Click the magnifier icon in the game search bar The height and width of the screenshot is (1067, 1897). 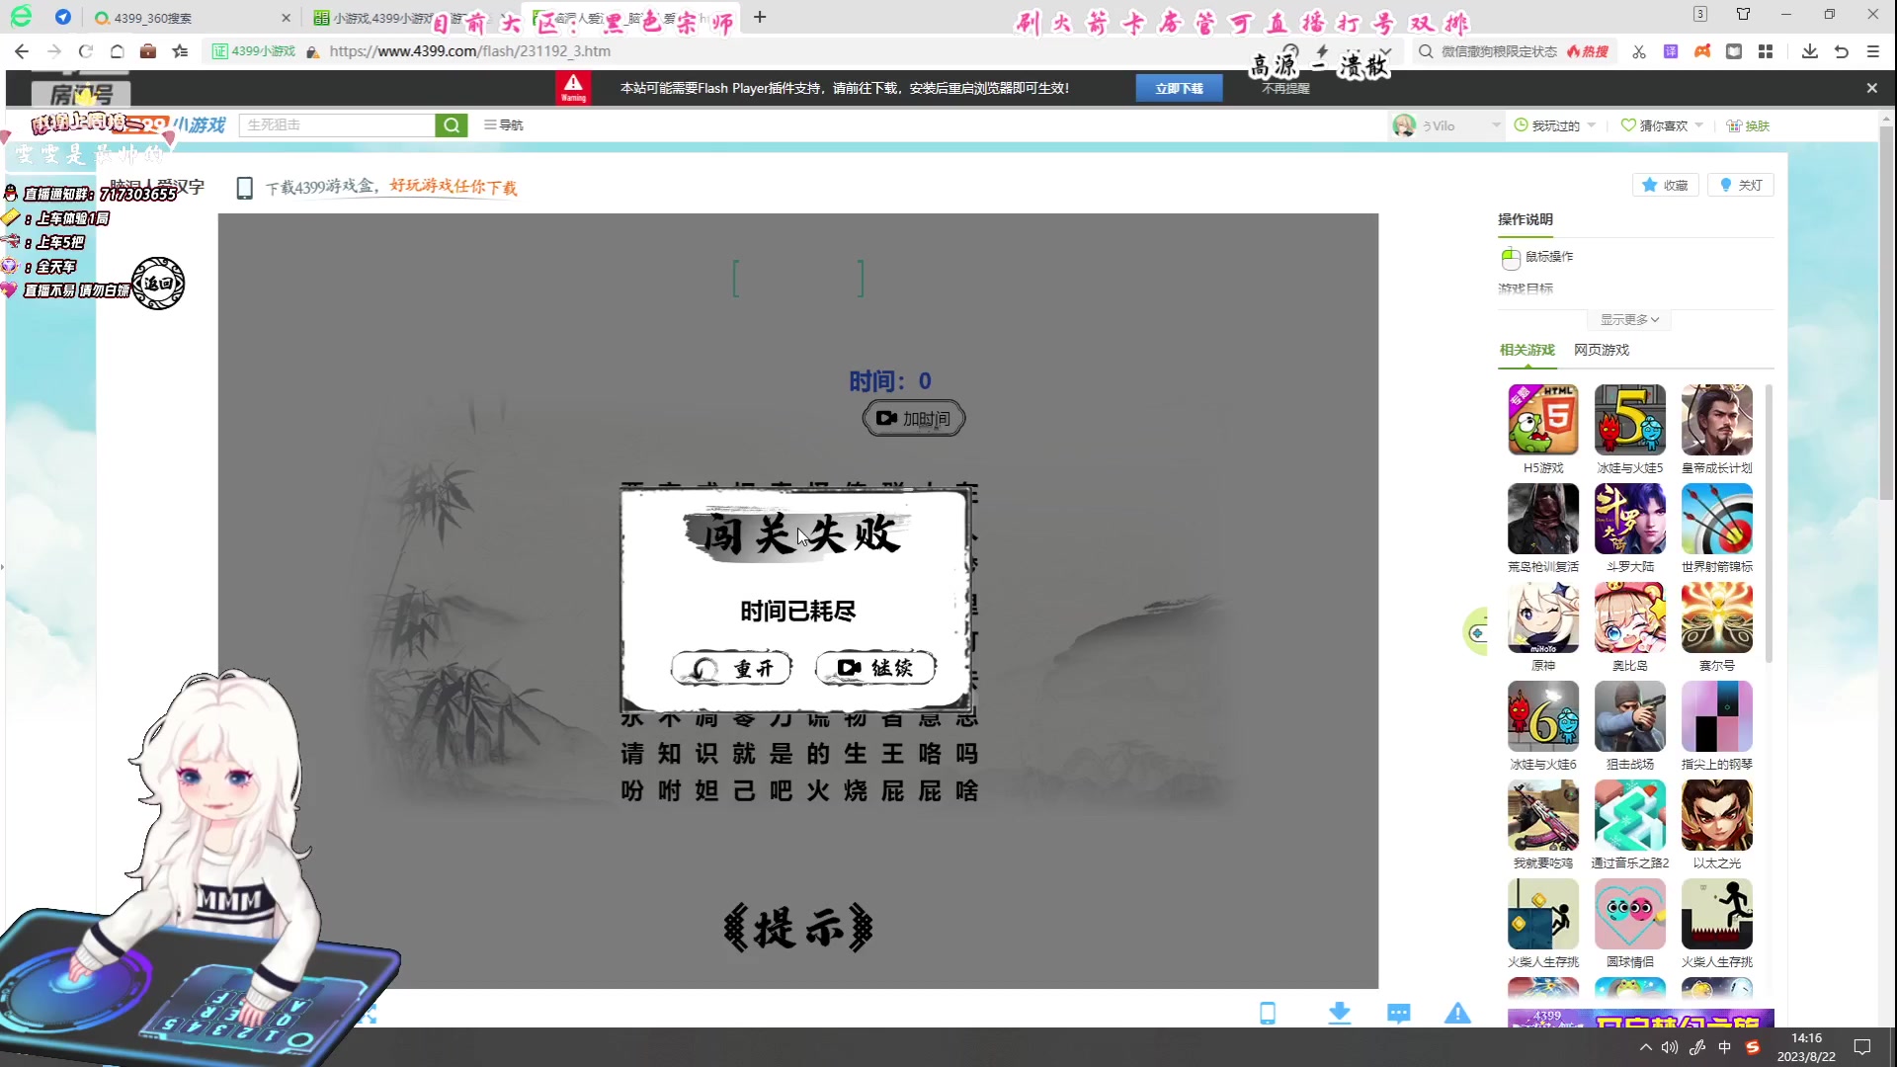pos(453,125)
